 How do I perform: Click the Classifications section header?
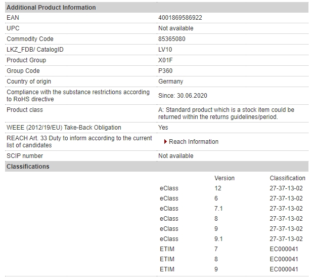tap(28, 167)
